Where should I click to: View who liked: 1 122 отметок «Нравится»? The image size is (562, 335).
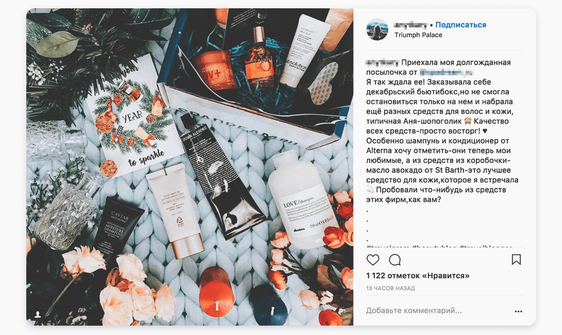coord(418,276)
